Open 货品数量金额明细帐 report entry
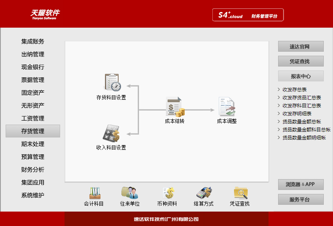This screenshot has height=226, width=333. tap(304, 138)
